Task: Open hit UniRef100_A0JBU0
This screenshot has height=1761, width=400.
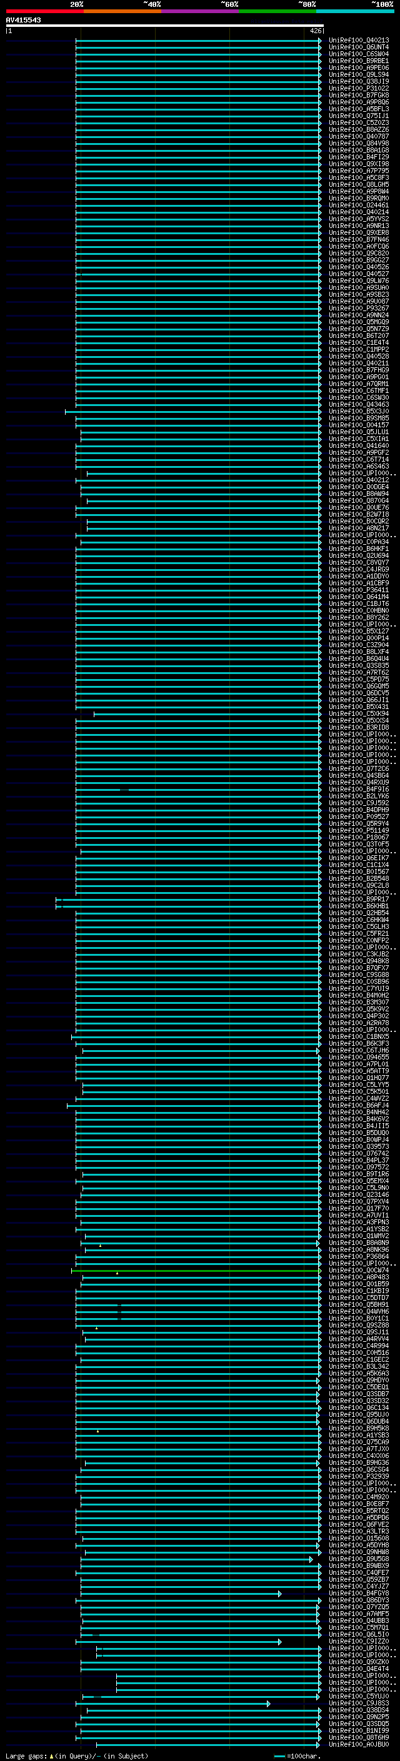Action: pyautogui.click(x=358, y=1745)
